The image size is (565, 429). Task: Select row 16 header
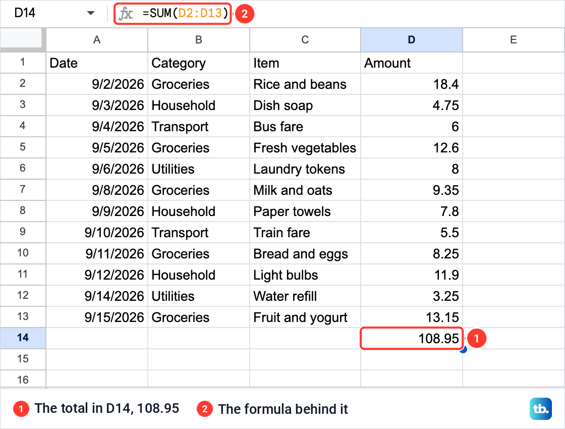tap(23, 379)
